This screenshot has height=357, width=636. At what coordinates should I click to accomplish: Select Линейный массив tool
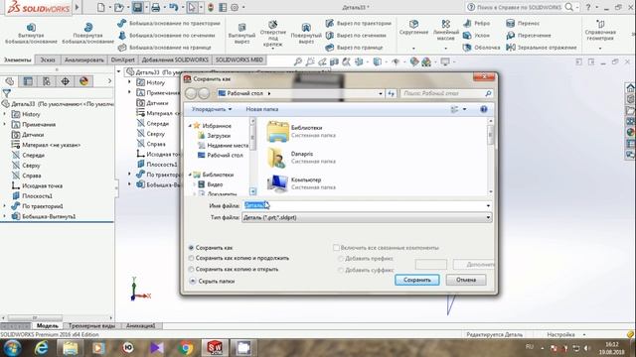coord(446,30)
